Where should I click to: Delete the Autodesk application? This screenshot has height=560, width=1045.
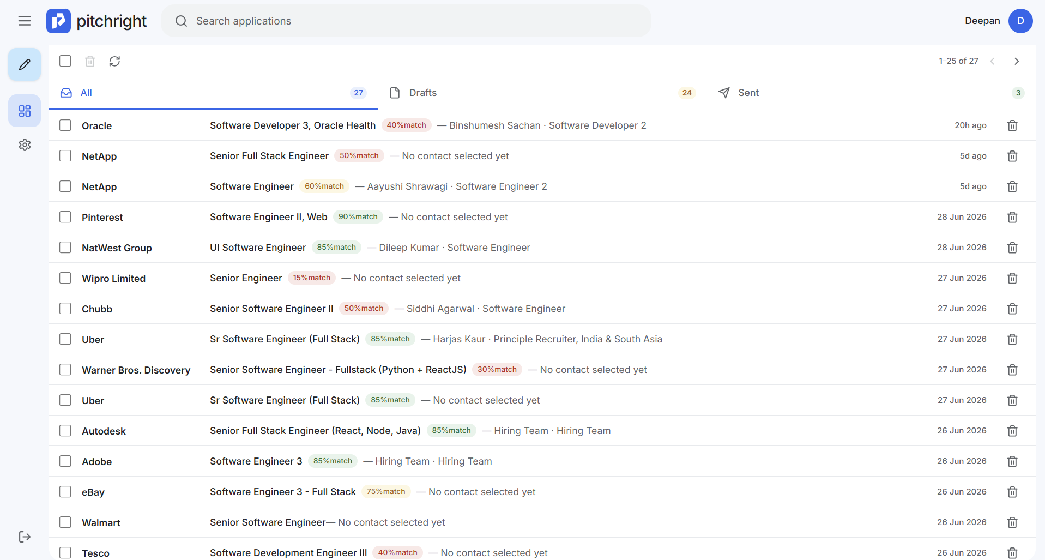pyautogui.click(x=1012, y=431)
